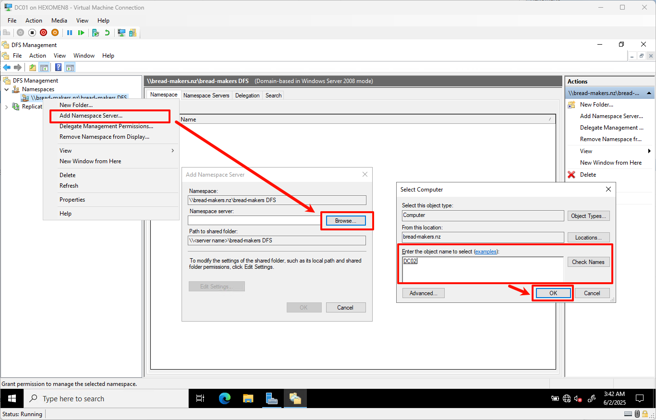Collapse the Namespaces tree node
The height and width of the screenshot is (420, 656).
pos(6,89)
